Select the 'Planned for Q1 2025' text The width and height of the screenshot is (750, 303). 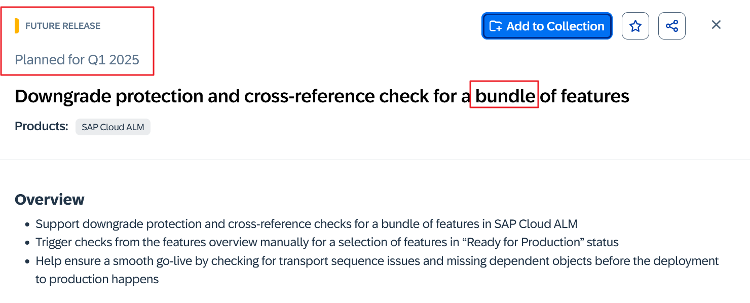click(x=77, y=60)
